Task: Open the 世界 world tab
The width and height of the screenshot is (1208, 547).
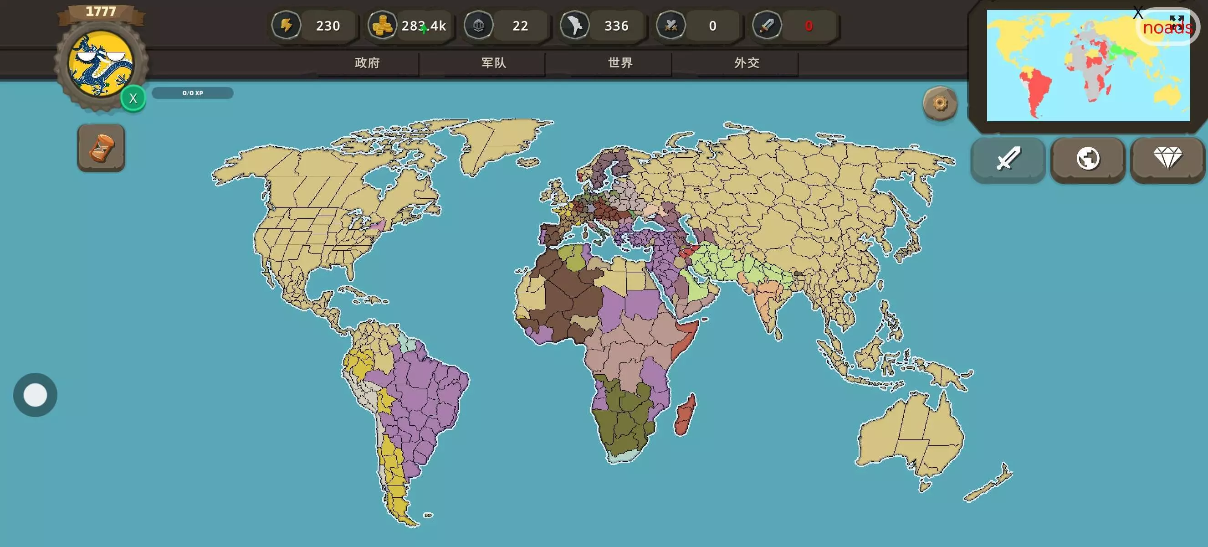Action: point(620,63)
